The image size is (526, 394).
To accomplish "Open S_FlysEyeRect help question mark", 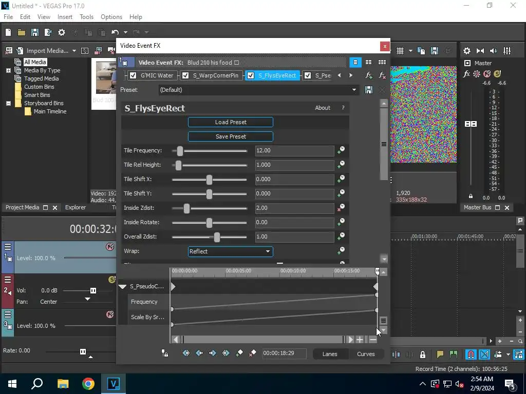I will click(343, 108).
